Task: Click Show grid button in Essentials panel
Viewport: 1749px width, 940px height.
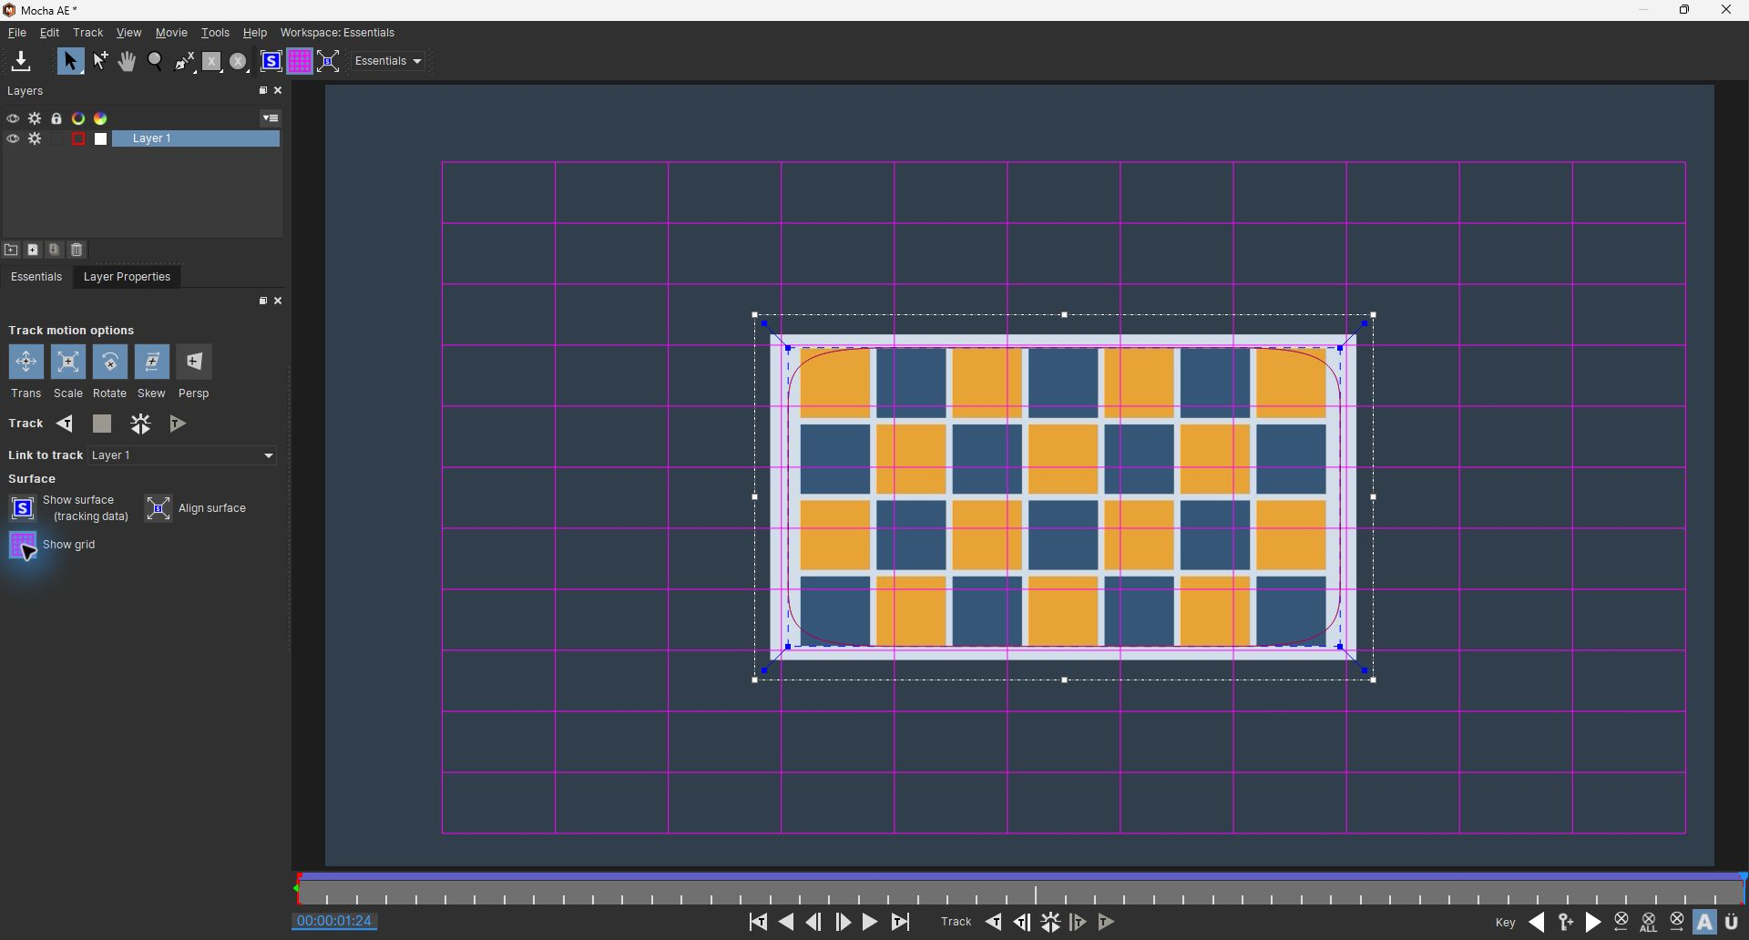Action: (x=23, y=546)
